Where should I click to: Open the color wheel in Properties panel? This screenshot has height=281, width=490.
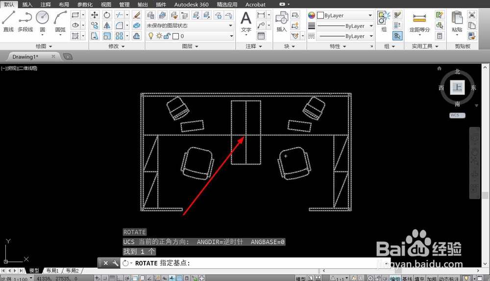(x=312, y=15)
